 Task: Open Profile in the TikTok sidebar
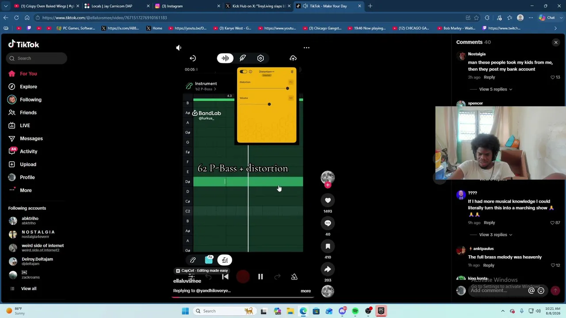click(27, 178)
